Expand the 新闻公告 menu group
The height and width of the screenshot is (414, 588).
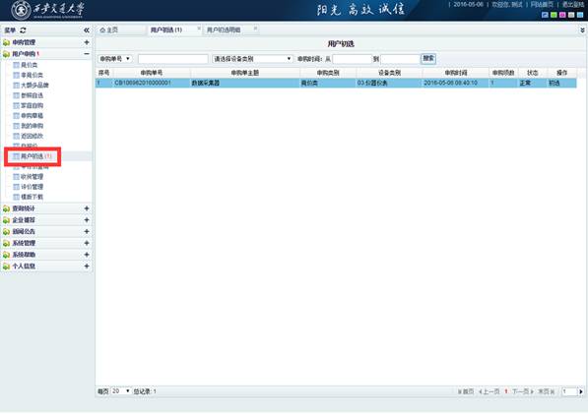click(x=87, y=232)
